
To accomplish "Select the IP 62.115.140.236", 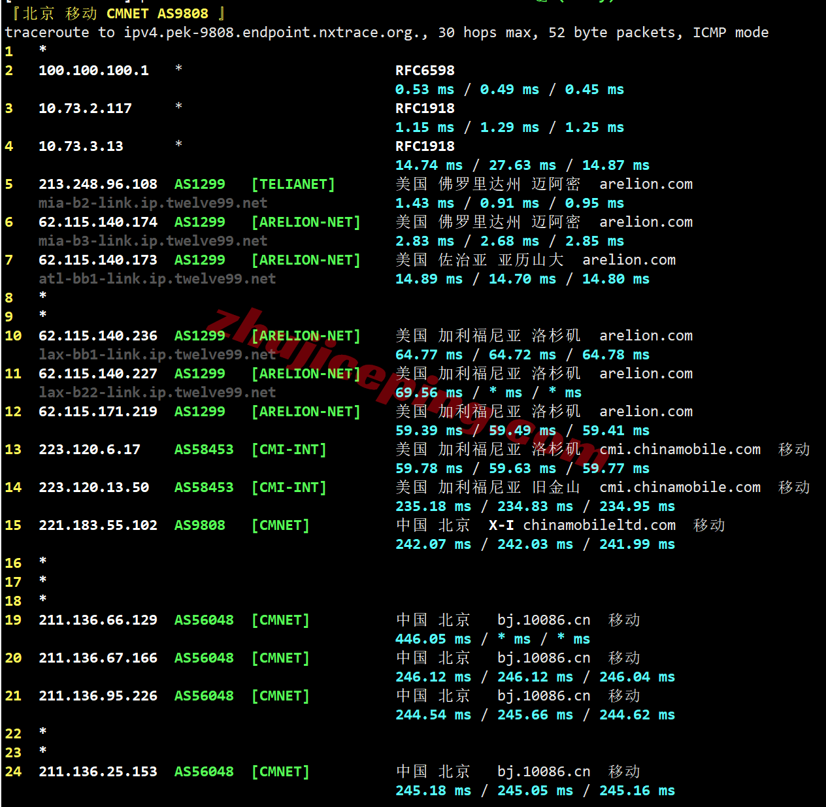I will tap(98, 336).
